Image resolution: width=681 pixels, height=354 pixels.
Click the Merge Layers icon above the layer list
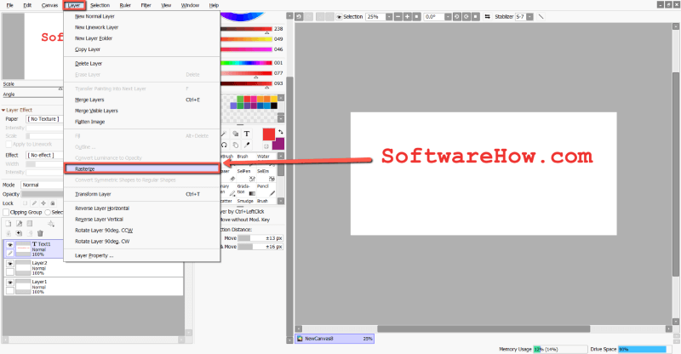(19, 233)
